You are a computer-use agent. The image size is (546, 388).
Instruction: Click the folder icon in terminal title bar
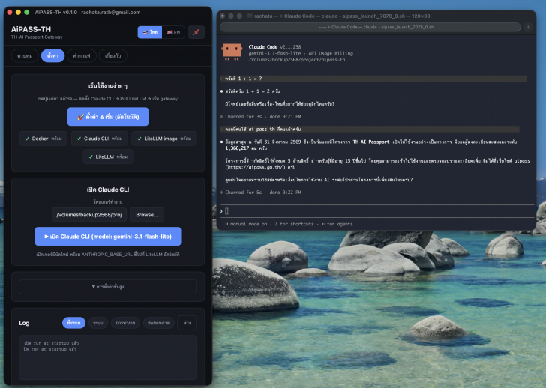point(250,16)
